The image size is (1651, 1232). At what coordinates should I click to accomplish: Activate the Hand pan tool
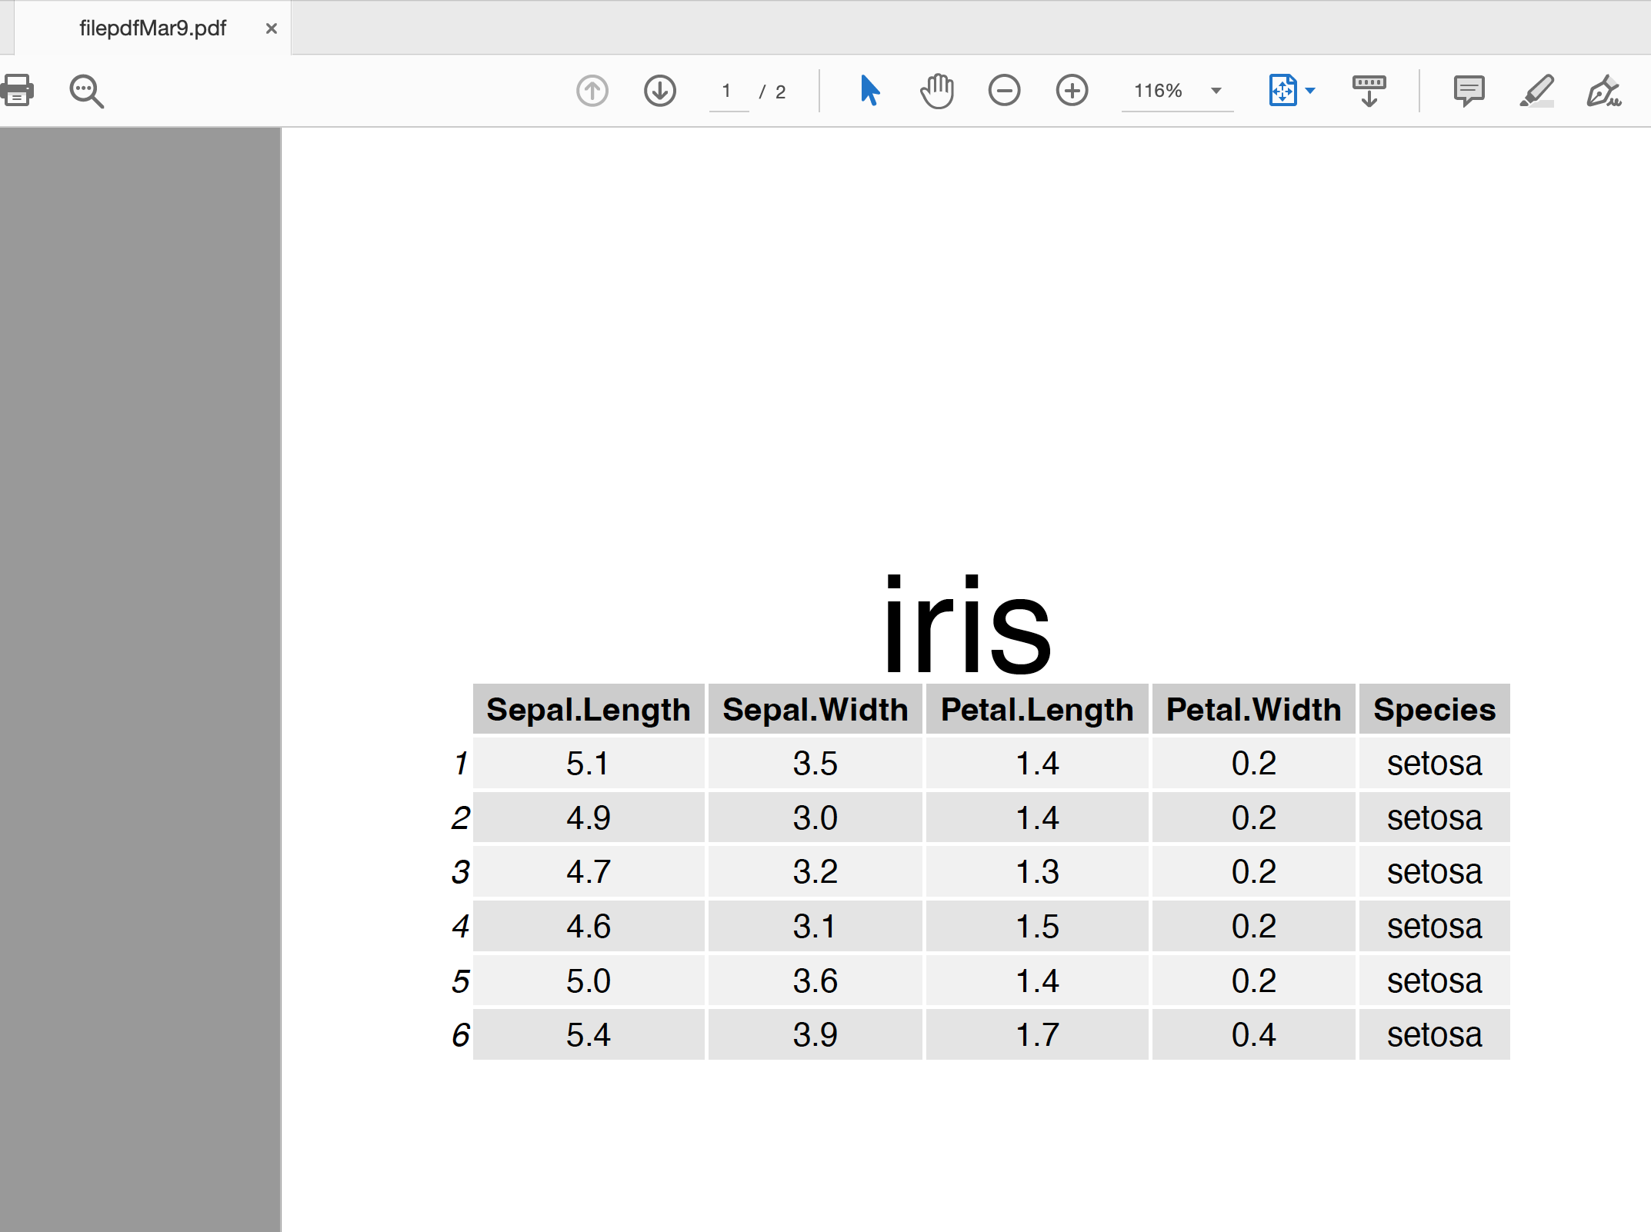click(936, 91)
